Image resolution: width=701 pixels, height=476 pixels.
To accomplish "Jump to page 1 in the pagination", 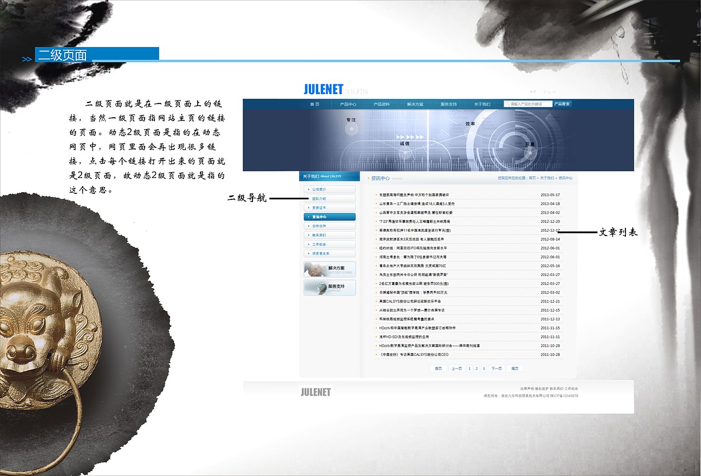I will 469,369.
